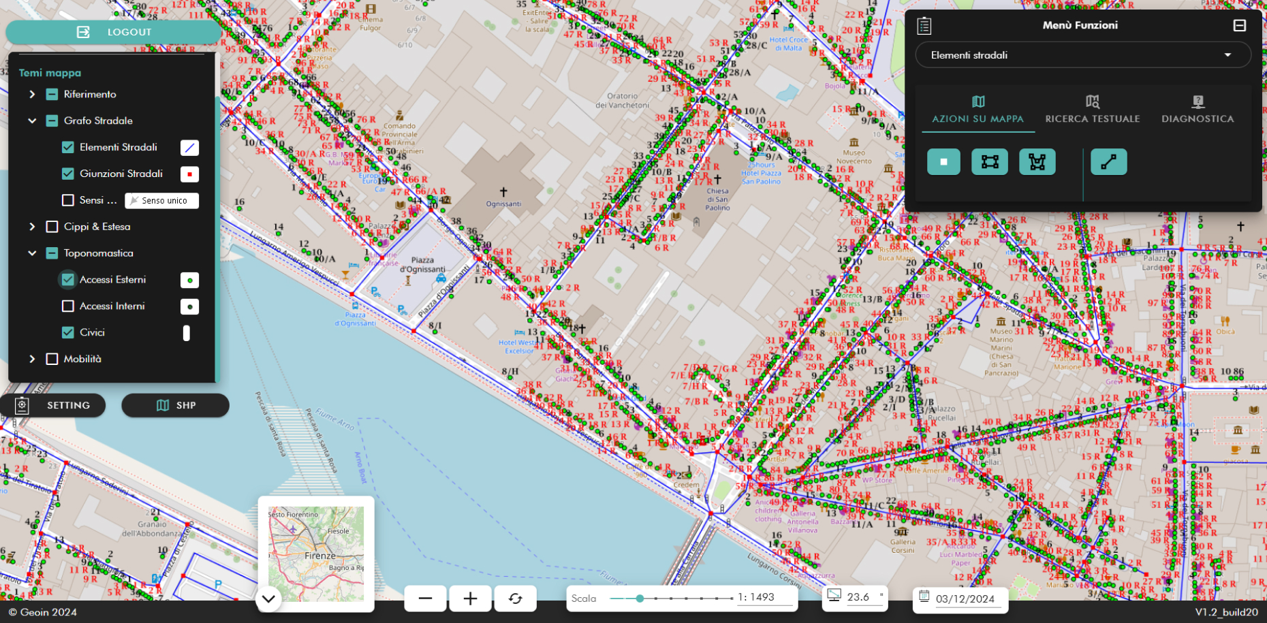Activate the line drawing tool

coord(1108,162)
